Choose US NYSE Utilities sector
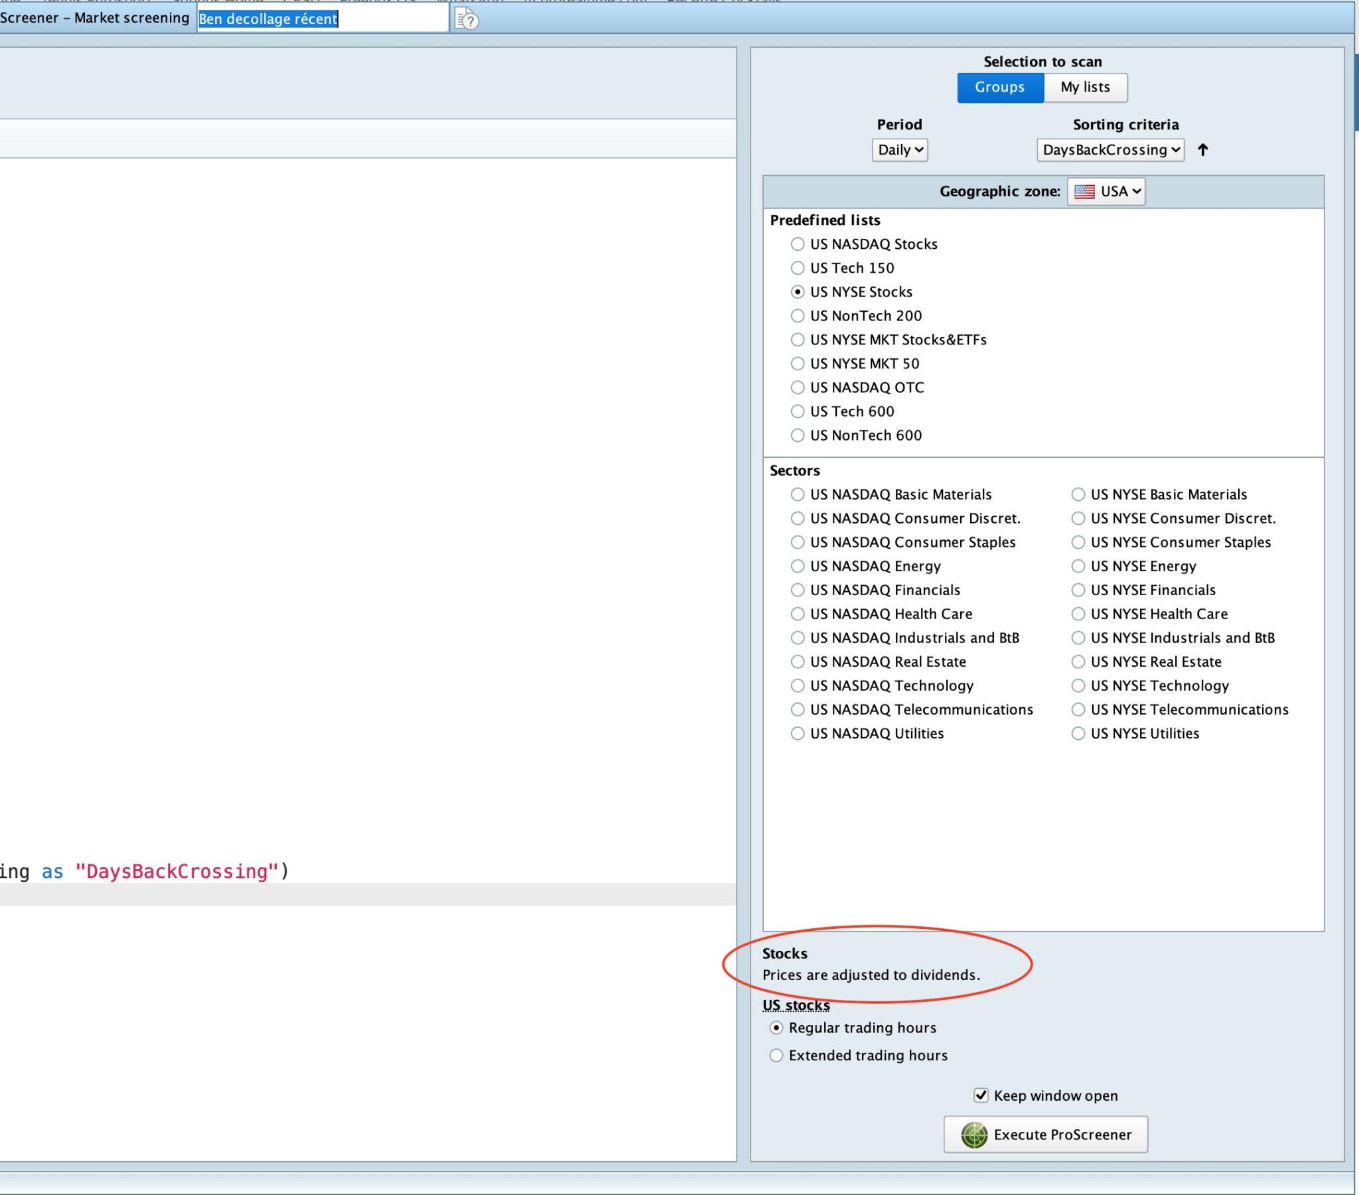The width and height of the screenshot is (1359, 1195). [1078, 733]
